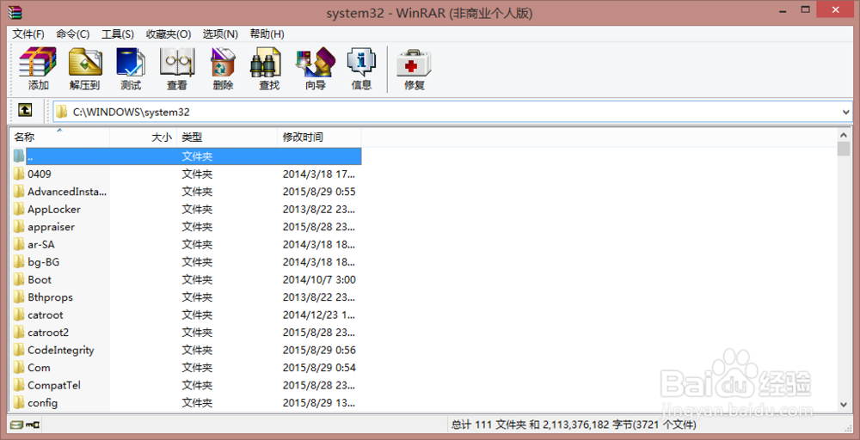The image size is (860, 440).
Task: Sort by Size (大小) column header
Action: 144,137
